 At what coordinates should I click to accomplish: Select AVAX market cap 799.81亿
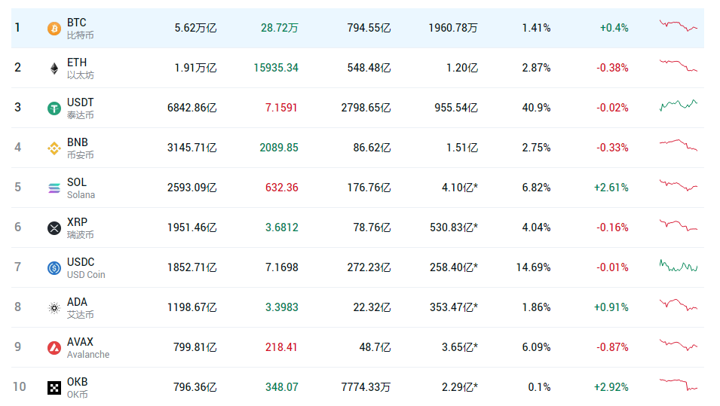coord(195,347)
